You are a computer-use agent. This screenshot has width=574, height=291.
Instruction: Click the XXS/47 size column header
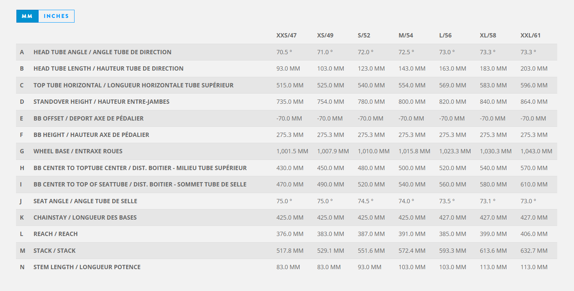(x=286, y=35)
